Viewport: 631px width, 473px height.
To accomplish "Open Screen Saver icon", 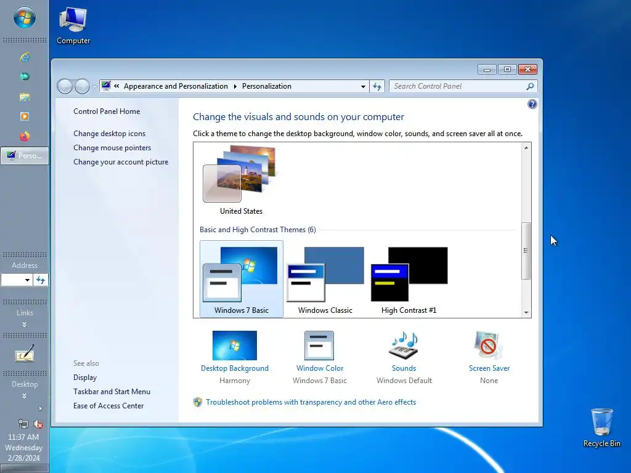I will tap(488, 346).
